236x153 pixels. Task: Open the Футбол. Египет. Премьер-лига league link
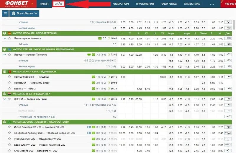pos(32,94)
